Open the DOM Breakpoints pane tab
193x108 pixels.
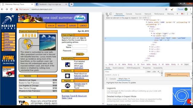click(133, 68)
